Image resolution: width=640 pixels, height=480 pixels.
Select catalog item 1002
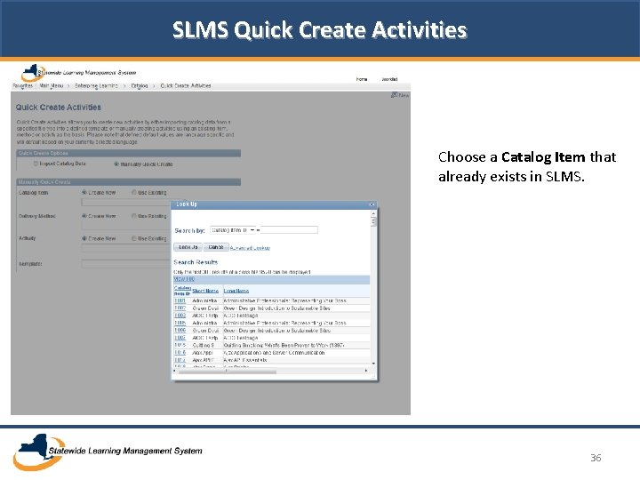click(180, 308)
